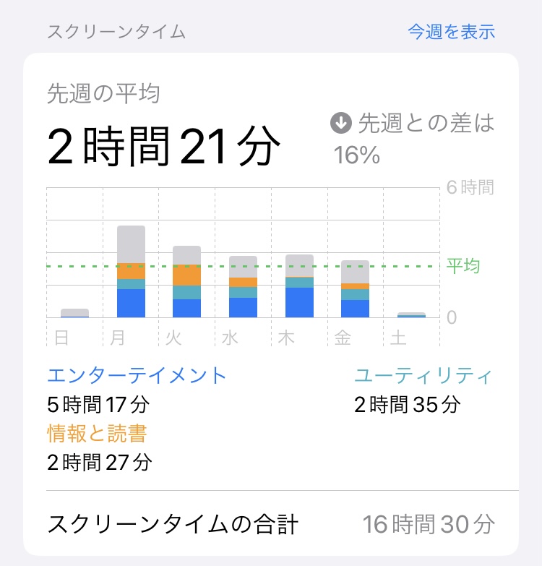Viewport: 542px width, 566px height.
Task: Open the ユーティリティ category
Action: pos(423,375)
